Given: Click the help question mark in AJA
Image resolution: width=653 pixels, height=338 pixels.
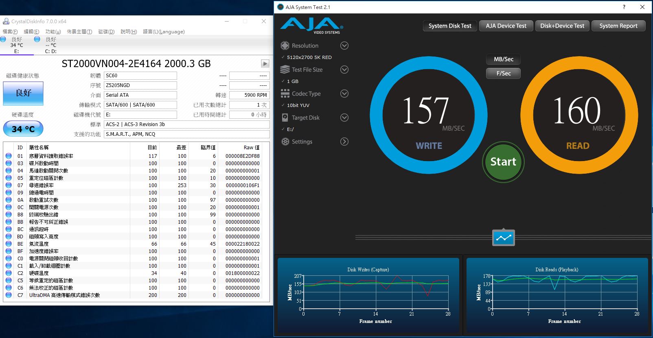Looking at the screenshot, I should pyautogui.click(x=624, y=7).
